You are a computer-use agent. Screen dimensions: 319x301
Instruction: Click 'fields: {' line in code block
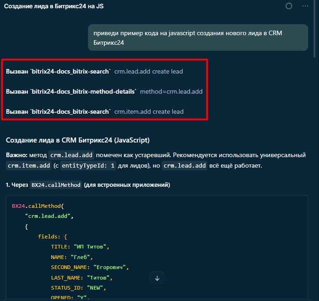click(x=52, y=237)
